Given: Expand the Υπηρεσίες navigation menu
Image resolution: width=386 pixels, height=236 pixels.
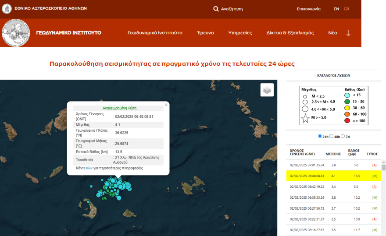Looking at the screenshot, I should 240,33.
